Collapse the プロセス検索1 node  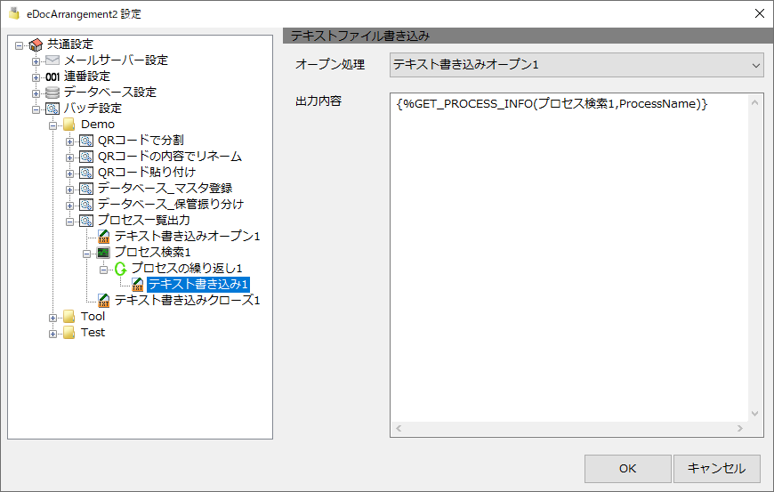pyautogui.click(x=87, y=254)
